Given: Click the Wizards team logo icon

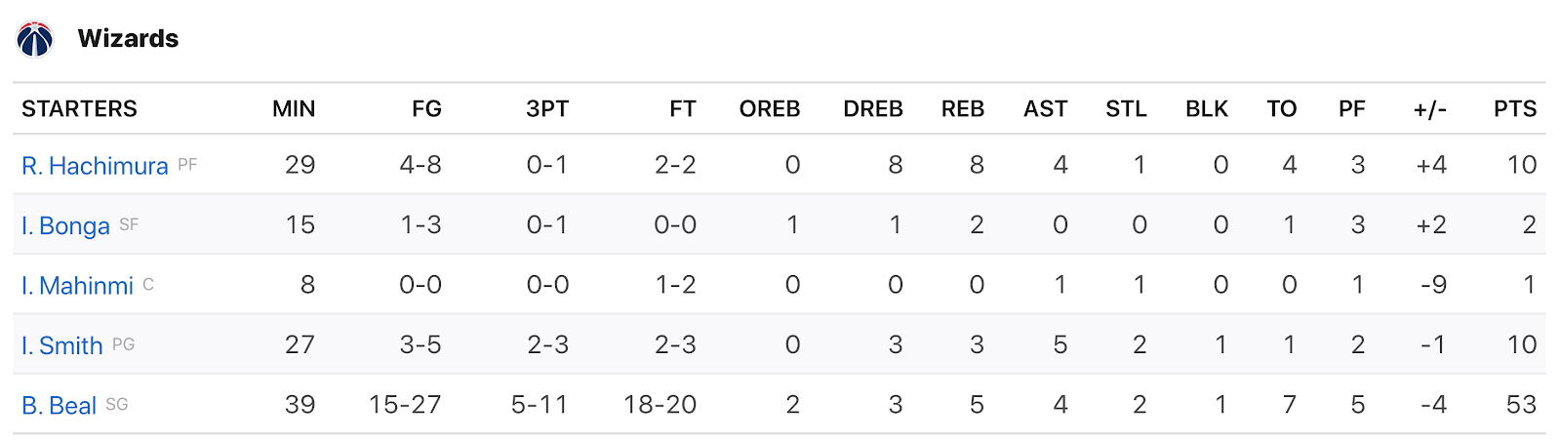Looking at the screenshot, I should click(35, 39).
